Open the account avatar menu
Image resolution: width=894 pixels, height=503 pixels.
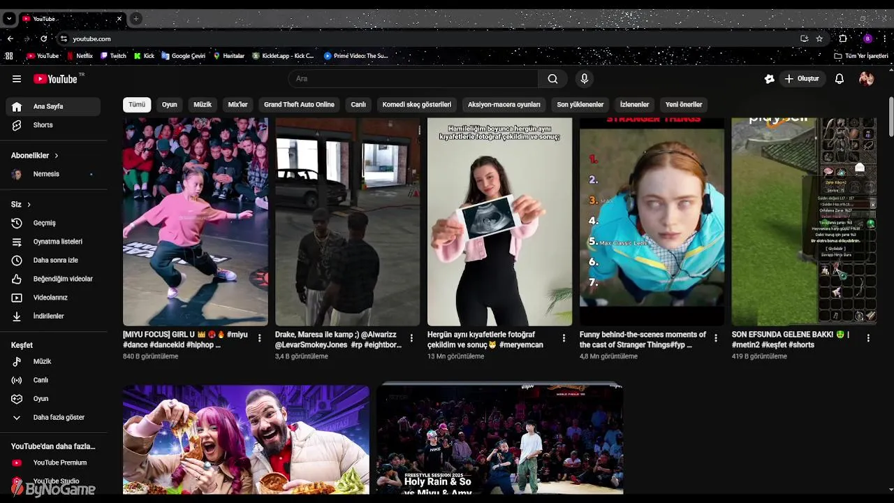pyautogui.click(x=867, y=79)
